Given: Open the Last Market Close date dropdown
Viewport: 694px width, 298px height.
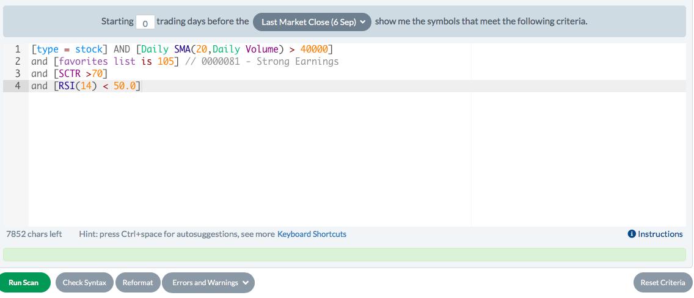Looking at the screenshot, I should coord(312,22).
